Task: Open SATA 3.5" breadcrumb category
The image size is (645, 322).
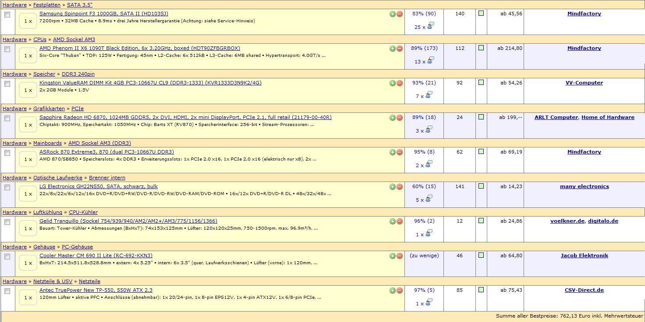Action: 80,5
